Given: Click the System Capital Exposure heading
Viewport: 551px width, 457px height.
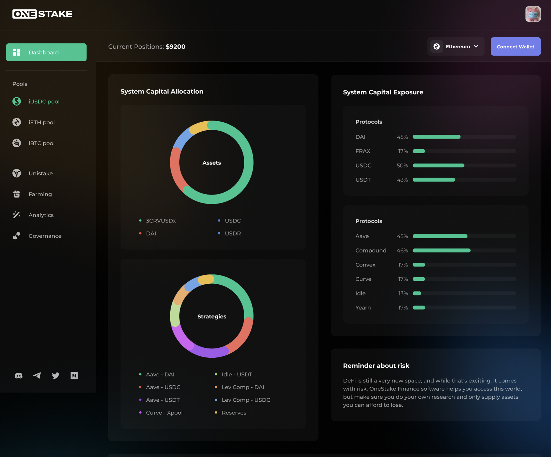Looking at the screenshot, I should [x=383, y=92].
